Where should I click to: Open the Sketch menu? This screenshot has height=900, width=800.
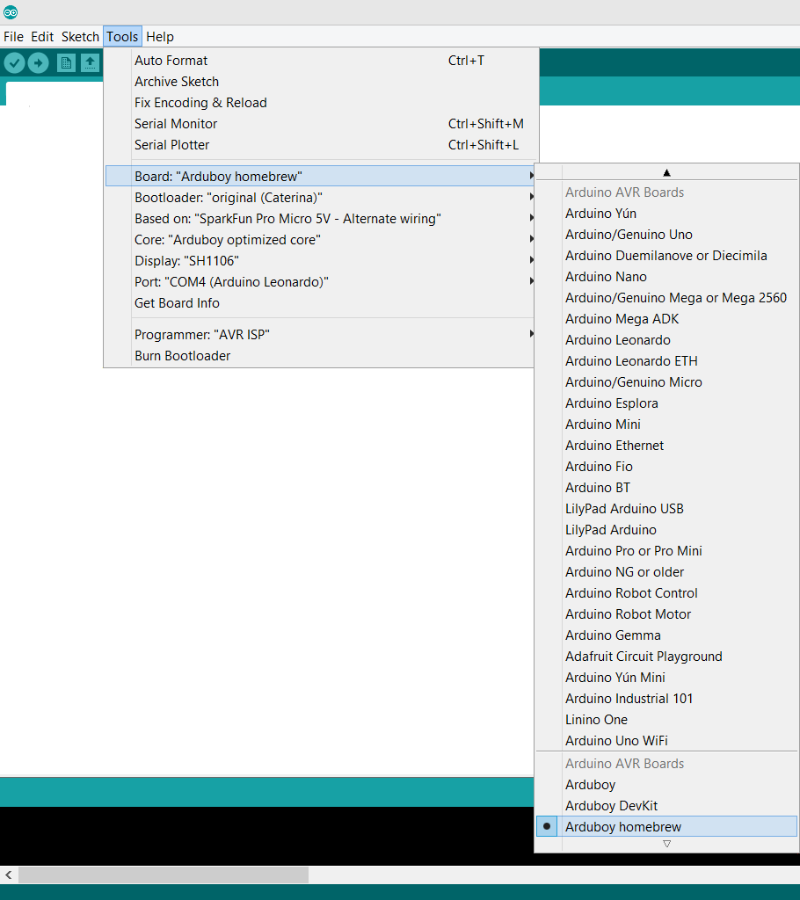[80, 37]
